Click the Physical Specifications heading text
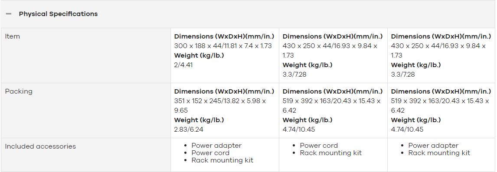 [x=58, y=14]
